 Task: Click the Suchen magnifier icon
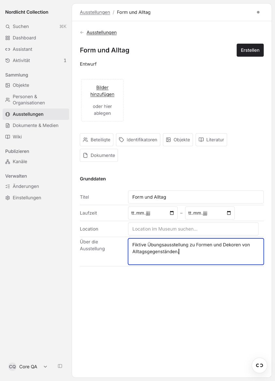pos(8,26)
